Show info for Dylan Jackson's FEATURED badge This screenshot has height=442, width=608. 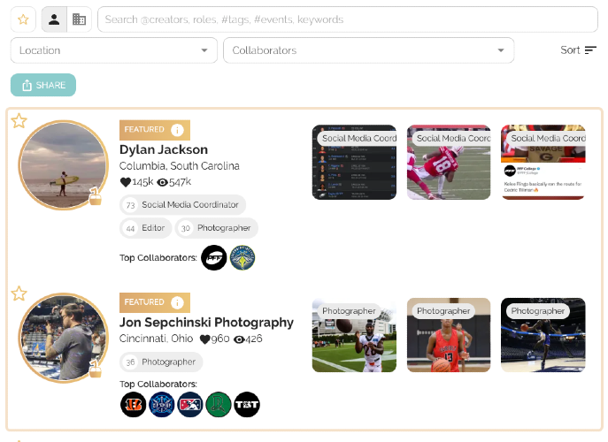[177, 130]
